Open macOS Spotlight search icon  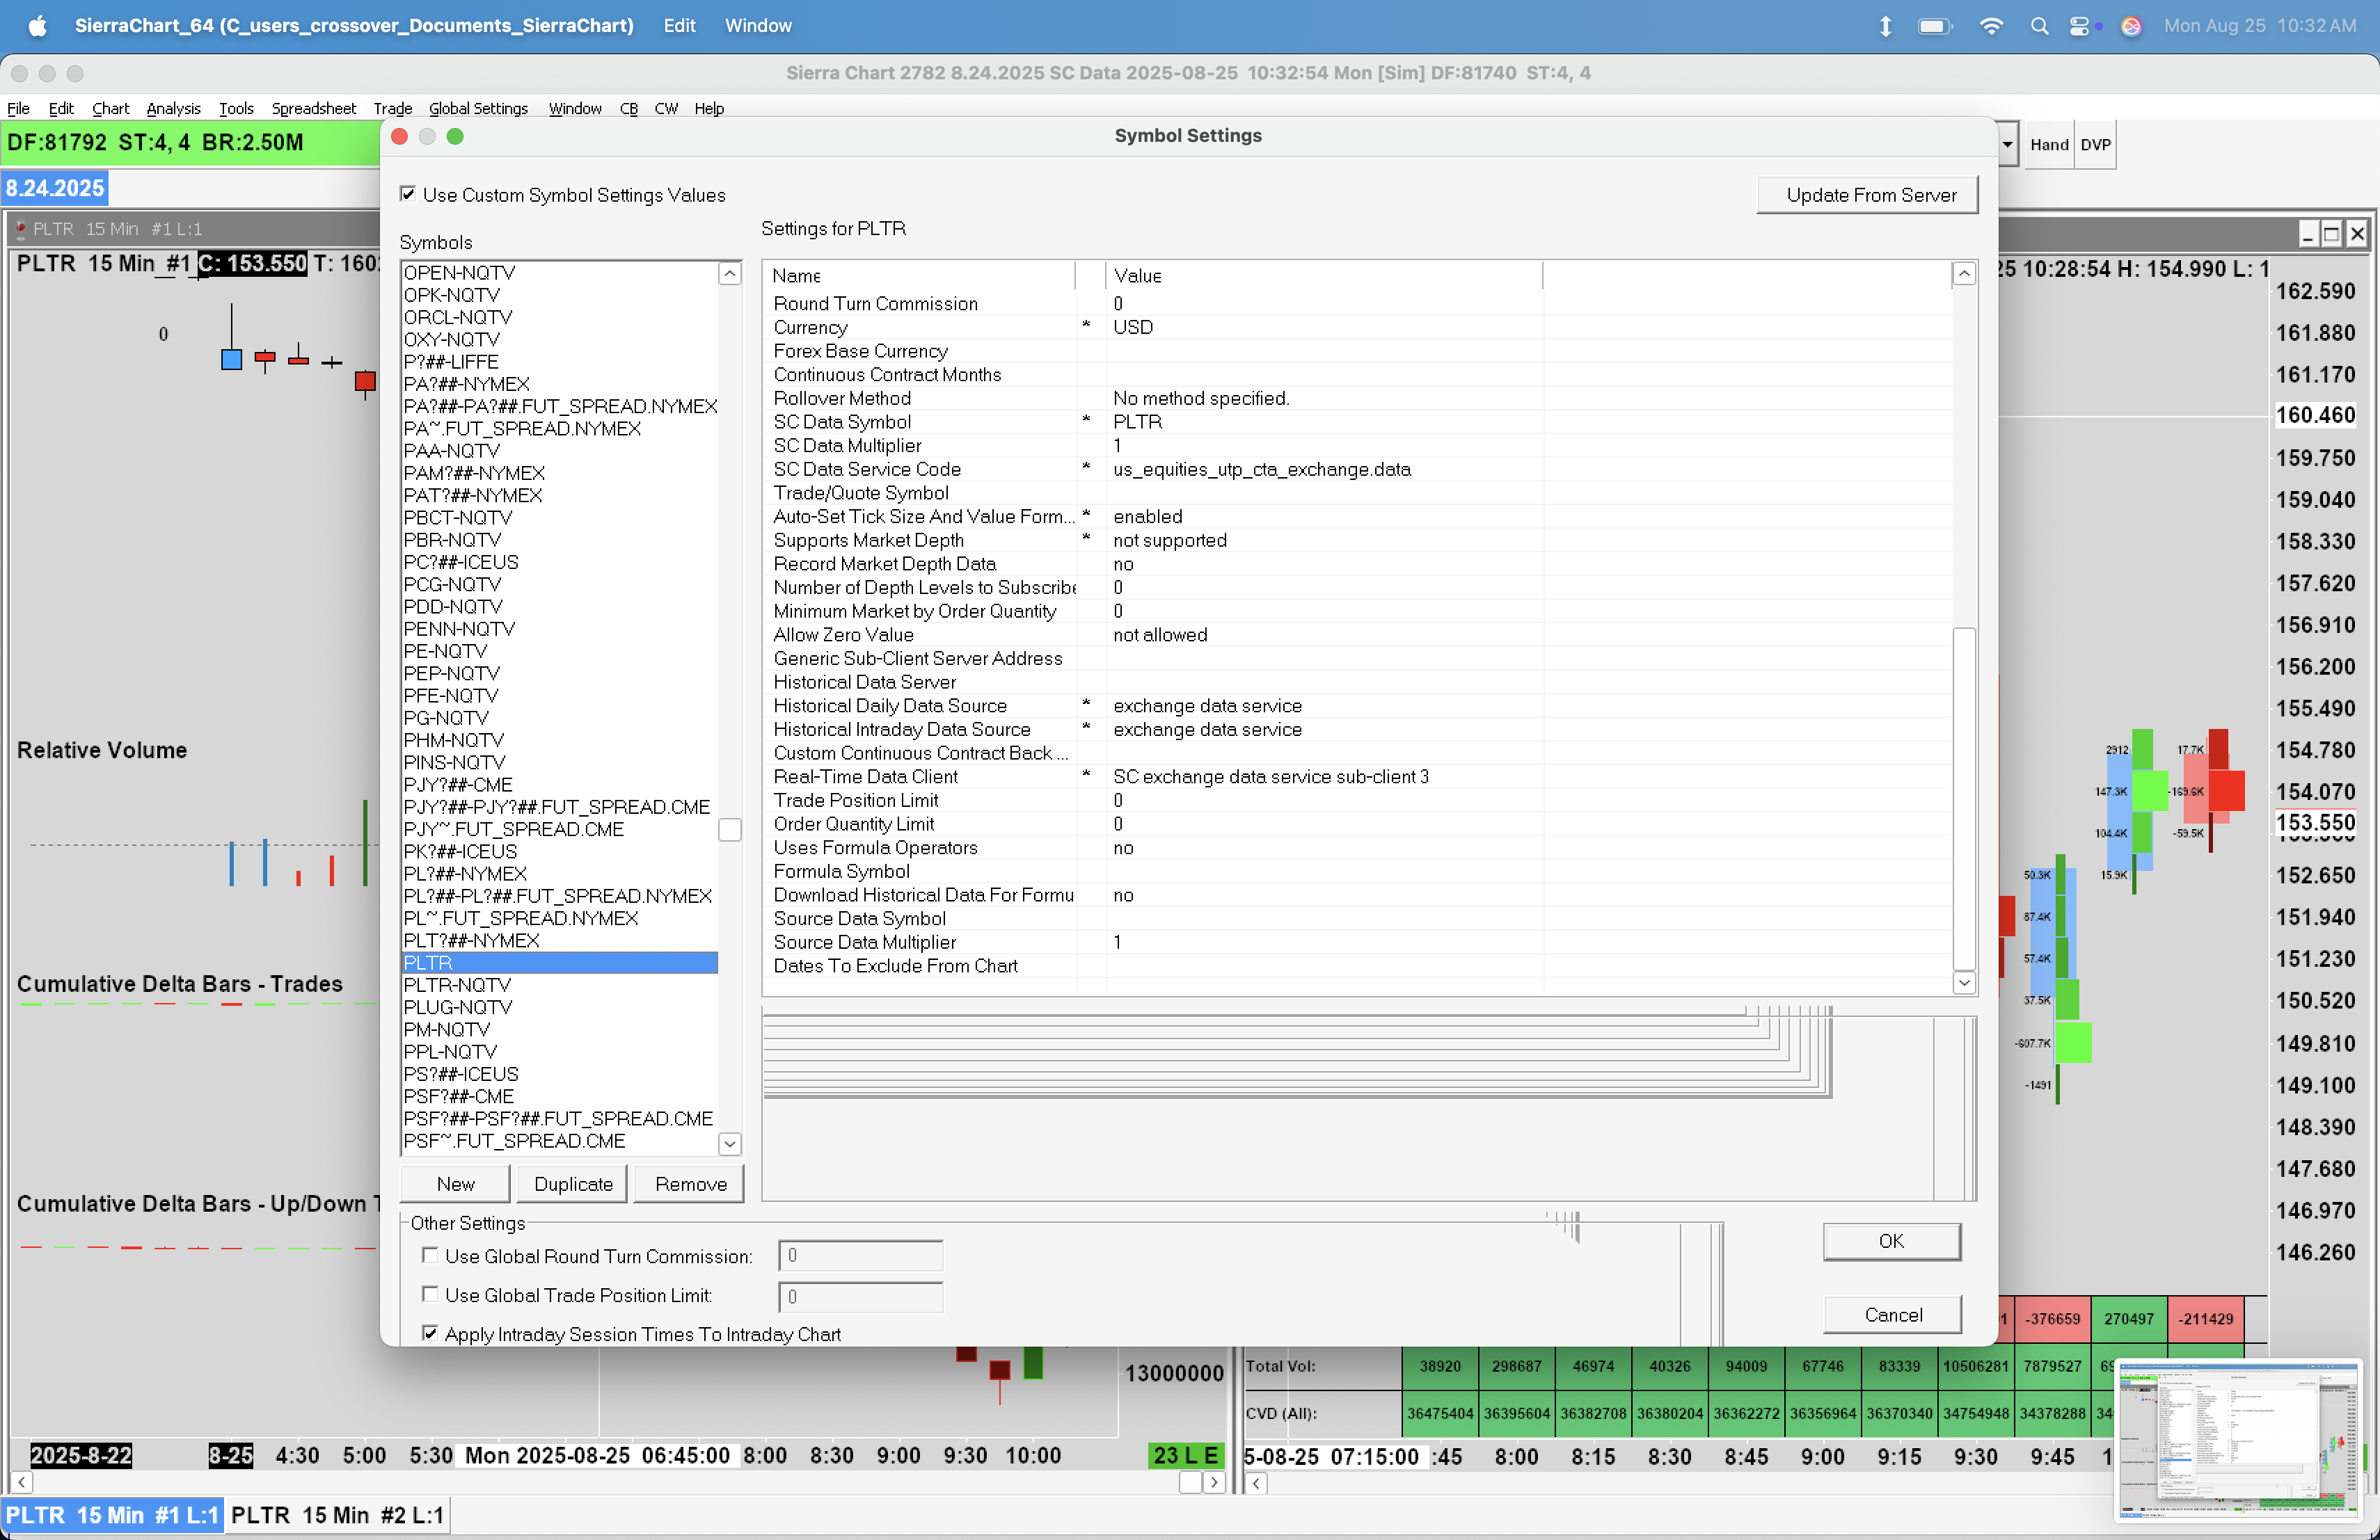tap(2039, 26)
